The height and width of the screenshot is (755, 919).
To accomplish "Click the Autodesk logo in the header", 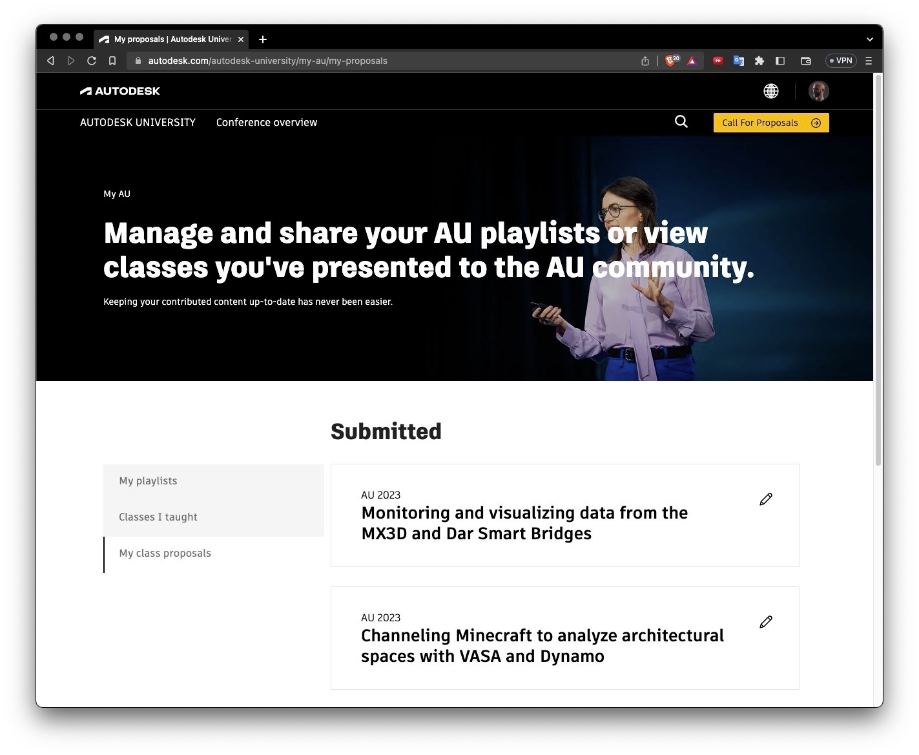I will point(120,91).
